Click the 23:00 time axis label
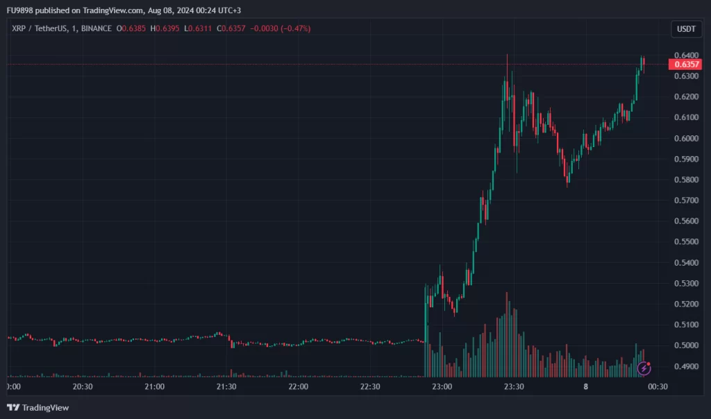 [x=442, y=386]
